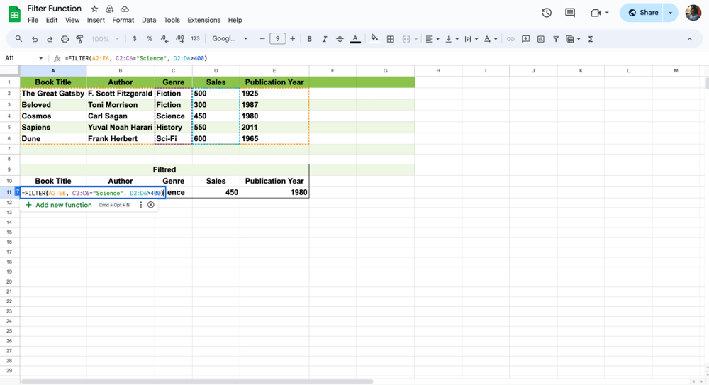This screenshot has height=385, width=709.
Task: Open version history clock icon
Action: click(547, 13)
